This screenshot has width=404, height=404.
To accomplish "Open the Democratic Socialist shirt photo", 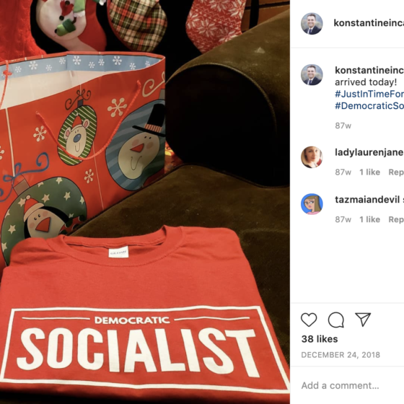I will [x=145, y=202].
